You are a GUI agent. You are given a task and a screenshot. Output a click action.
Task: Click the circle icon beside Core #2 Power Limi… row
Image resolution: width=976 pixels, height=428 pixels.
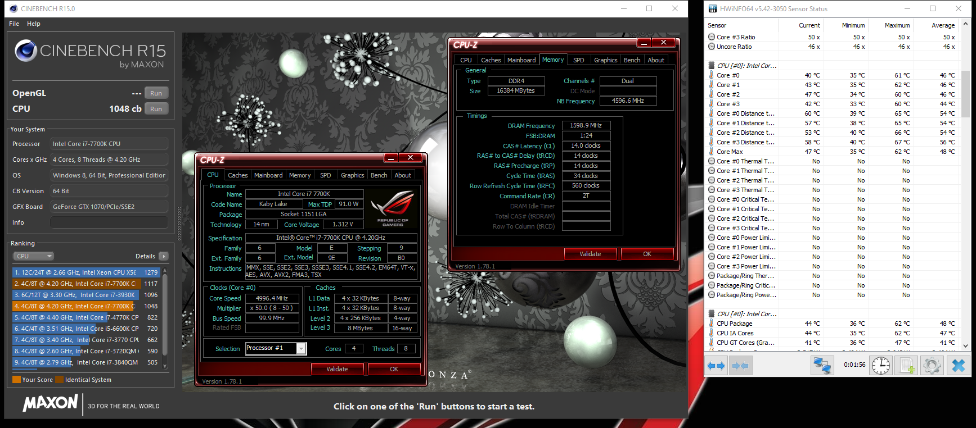(712, 257)
